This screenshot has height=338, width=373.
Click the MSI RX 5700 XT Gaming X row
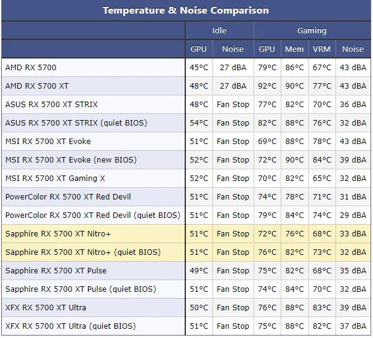[x=55, y=178]
